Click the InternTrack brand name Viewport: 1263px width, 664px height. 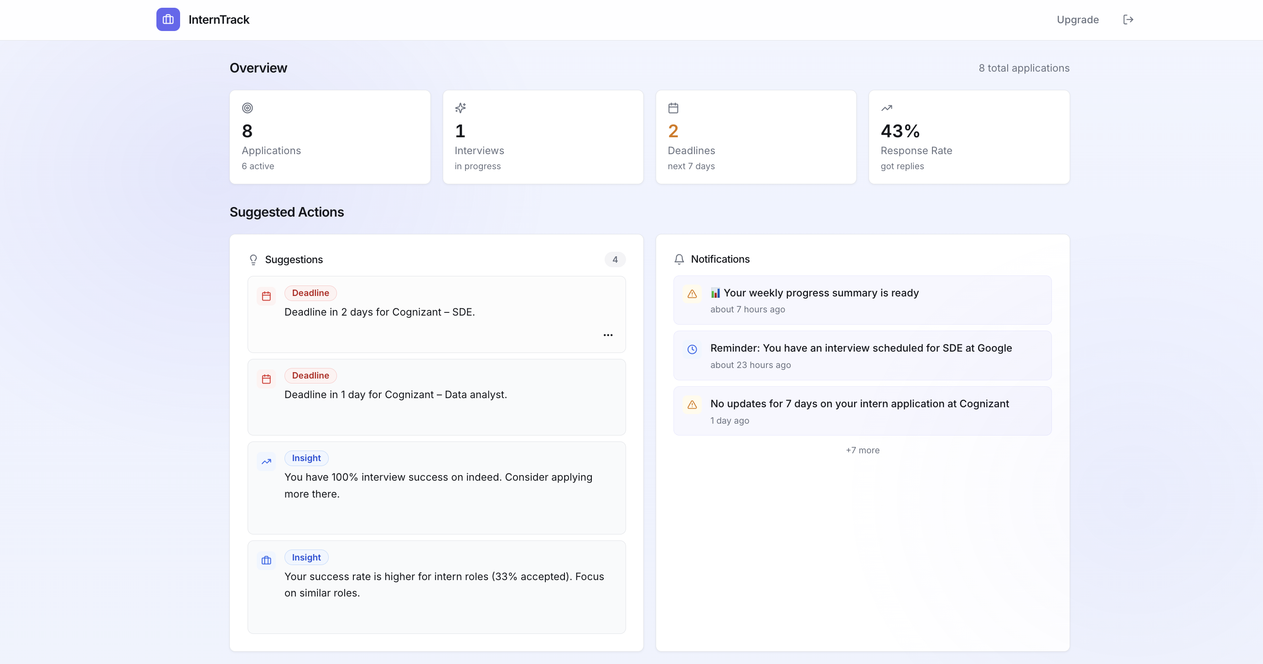[x=219, y=20]
